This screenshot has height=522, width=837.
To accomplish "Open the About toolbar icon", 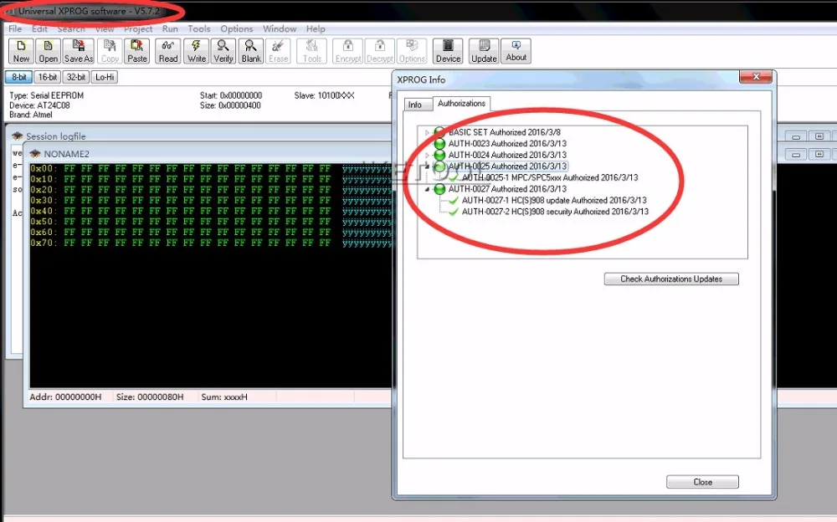I will (516, 51).
